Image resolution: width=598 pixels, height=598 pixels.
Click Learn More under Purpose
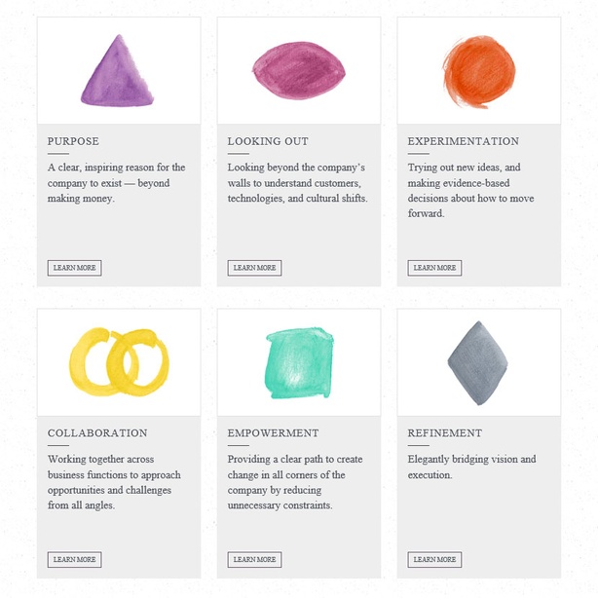[x=74, y=268]
